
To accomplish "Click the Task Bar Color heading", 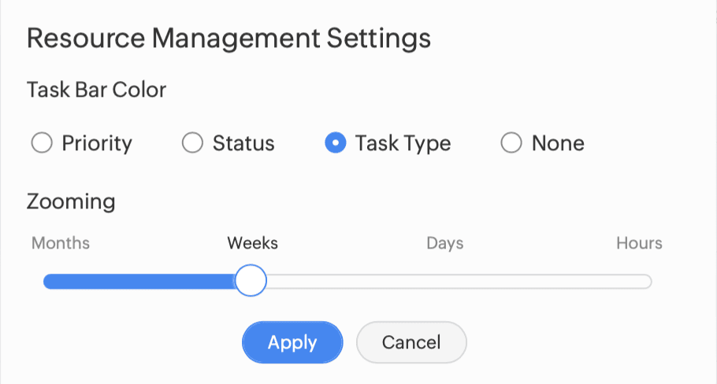I will (x=96, y=90).
